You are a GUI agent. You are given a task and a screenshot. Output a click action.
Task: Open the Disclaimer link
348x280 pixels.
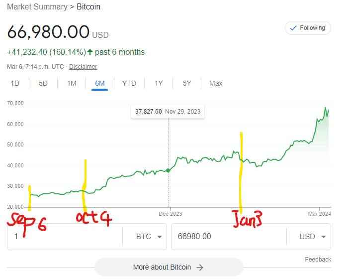(83, 66)
